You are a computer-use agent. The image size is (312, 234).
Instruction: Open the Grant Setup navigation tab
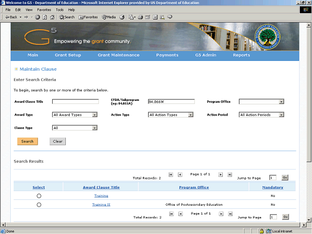tap(68, 55)
